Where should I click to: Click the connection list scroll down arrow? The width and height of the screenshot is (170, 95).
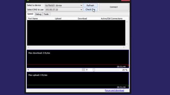[127, 44]
